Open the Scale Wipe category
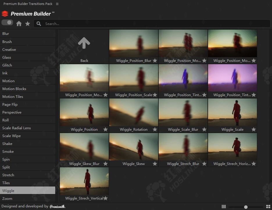Screen dimensions: 272x210 [x=28, y=136]
